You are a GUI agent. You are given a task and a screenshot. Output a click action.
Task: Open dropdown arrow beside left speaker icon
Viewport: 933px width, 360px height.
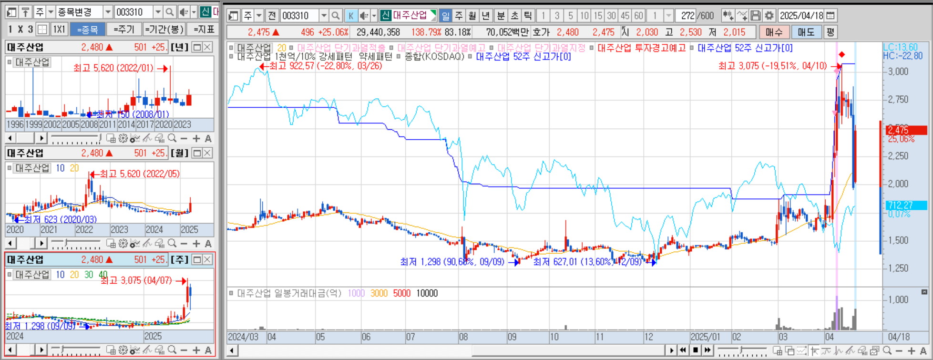click(194, 12)
